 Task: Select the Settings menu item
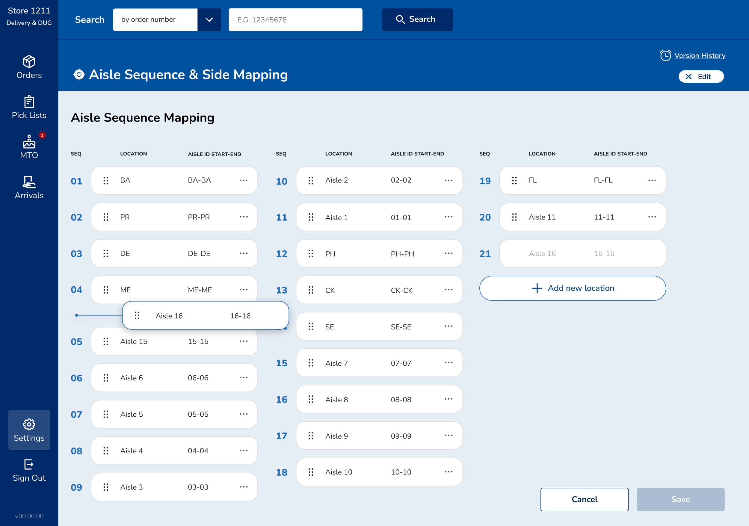29,430
